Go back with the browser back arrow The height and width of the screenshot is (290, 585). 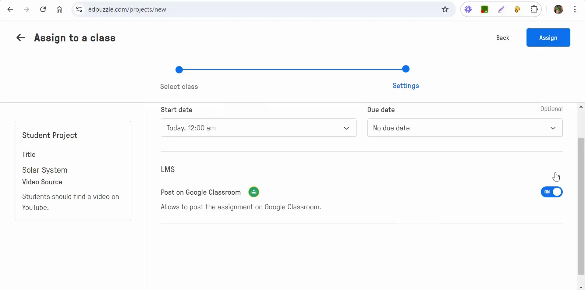[10, 9]
